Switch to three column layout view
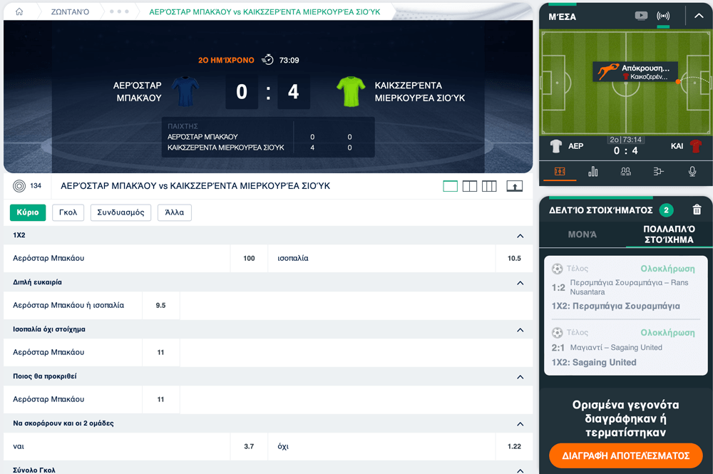This screenshot has width=713, height=474. point(489,186)
